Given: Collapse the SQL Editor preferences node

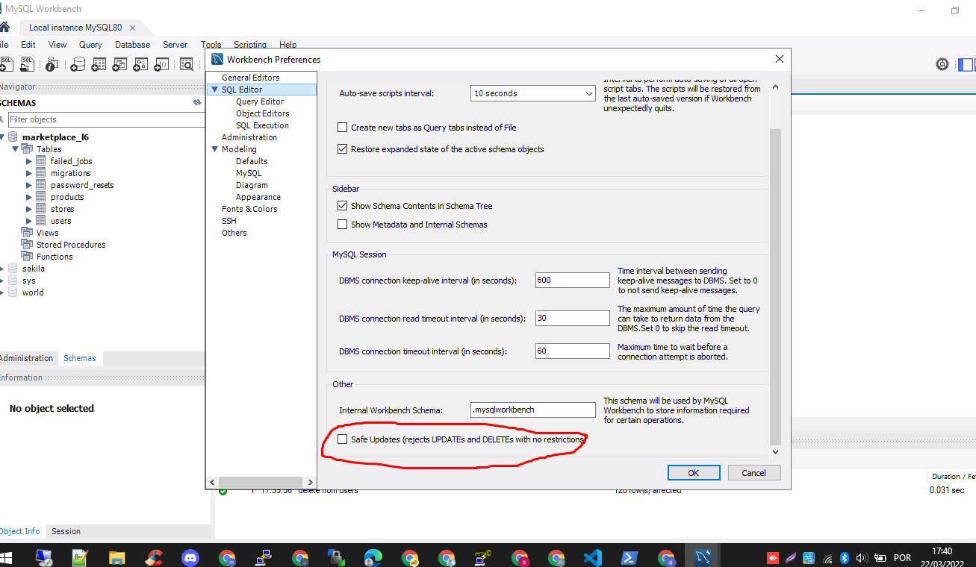Looking at the screenshot, I should (214, 90).
